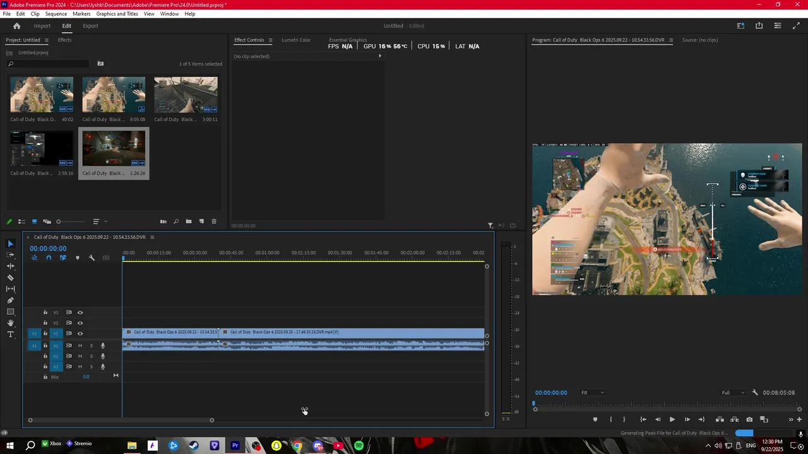Switch to the Effects tab
808x454 pixels.
64,40
